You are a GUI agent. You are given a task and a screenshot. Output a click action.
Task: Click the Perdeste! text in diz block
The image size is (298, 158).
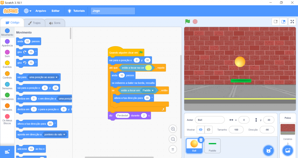pyautogui.click(x=123, y=116)
